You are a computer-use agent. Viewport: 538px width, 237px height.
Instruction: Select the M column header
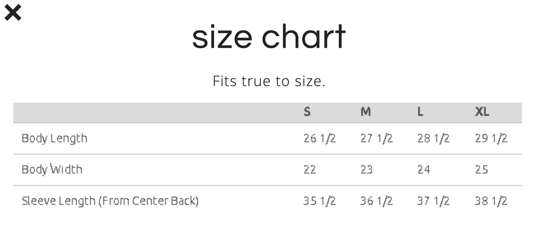366,112
